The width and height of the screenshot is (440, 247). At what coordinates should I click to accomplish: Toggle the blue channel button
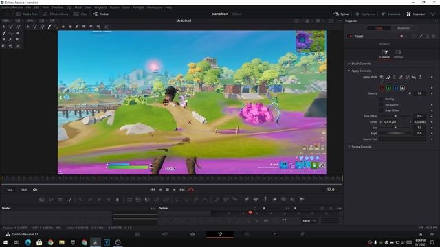tap(396, 88)
